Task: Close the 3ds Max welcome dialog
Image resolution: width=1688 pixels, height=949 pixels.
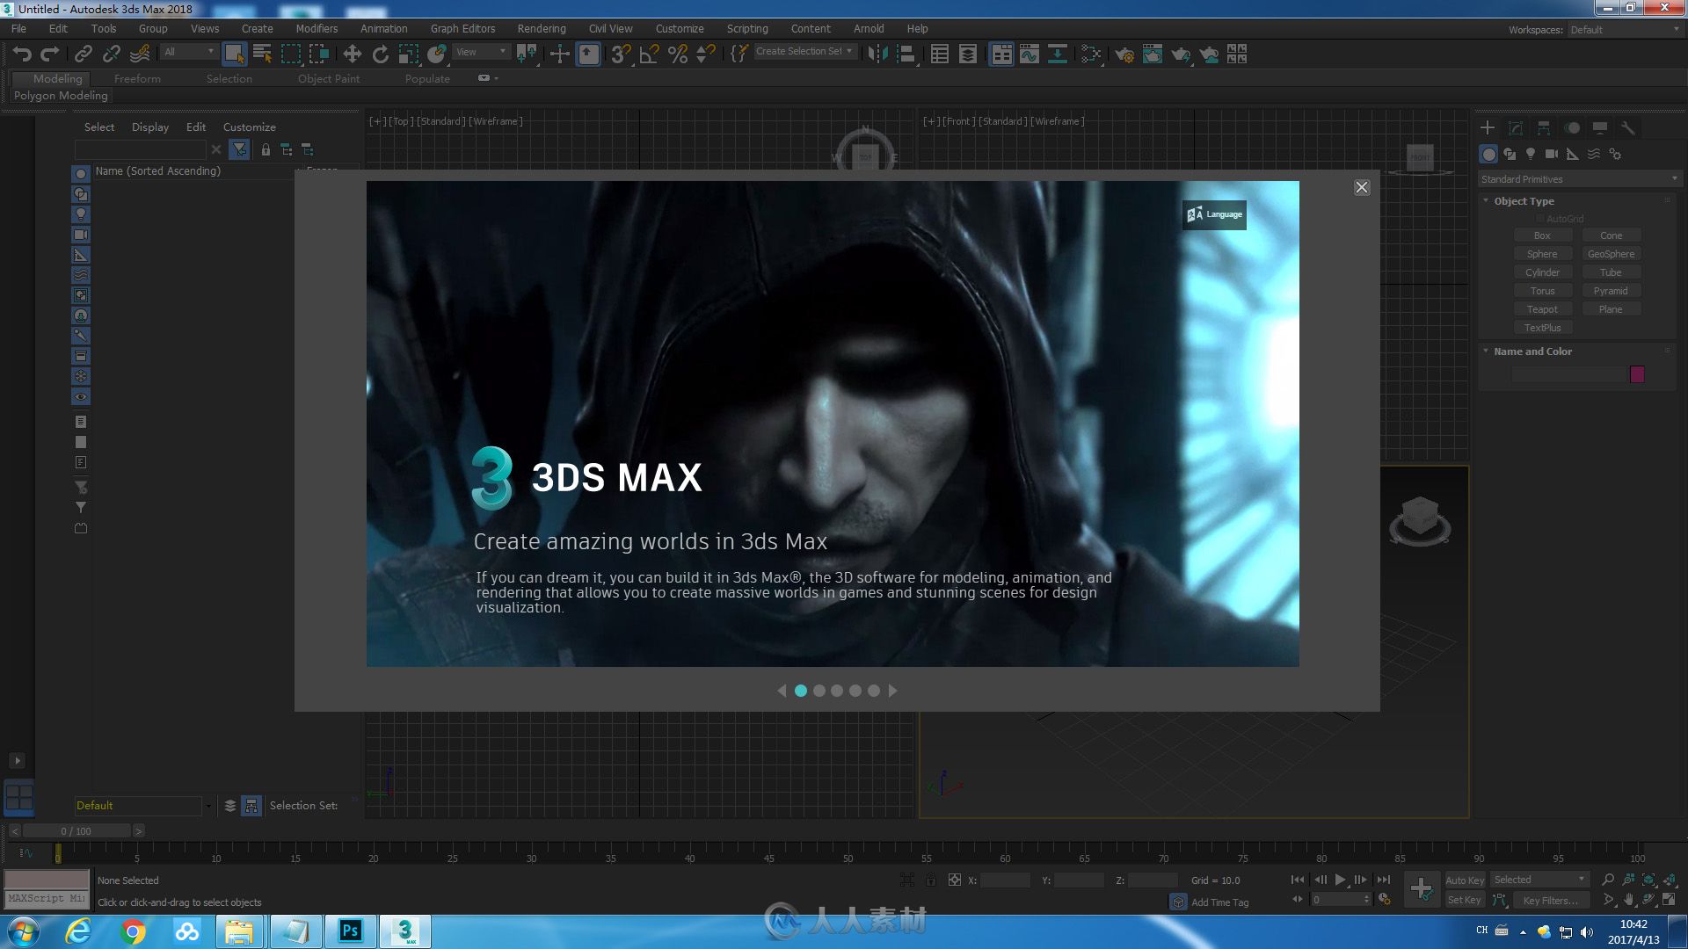Action: 1361,186
